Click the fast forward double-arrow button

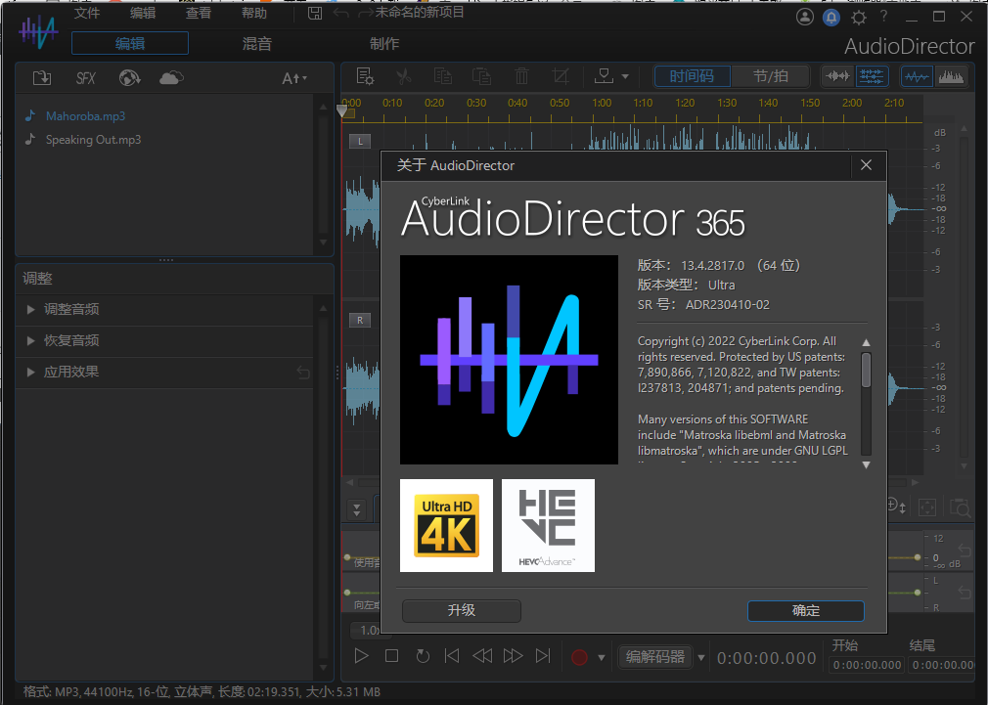click(x=513, y=656)
